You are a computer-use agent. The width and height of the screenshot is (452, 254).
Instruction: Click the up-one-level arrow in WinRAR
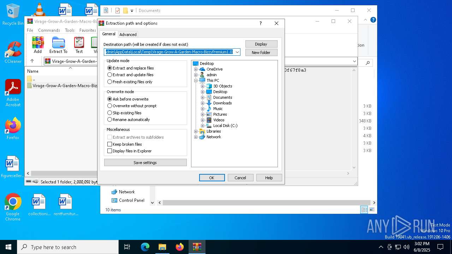(x=32, y=61)
